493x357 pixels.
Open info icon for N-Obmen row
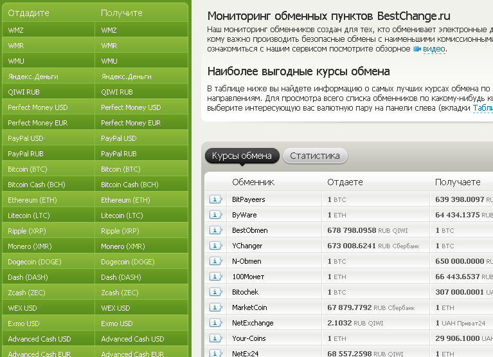point(216,261)
